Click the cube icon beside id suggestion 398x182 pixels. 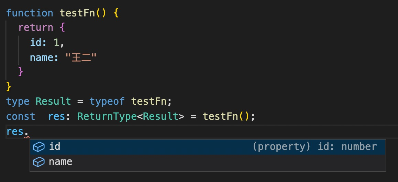pos(38,147)
